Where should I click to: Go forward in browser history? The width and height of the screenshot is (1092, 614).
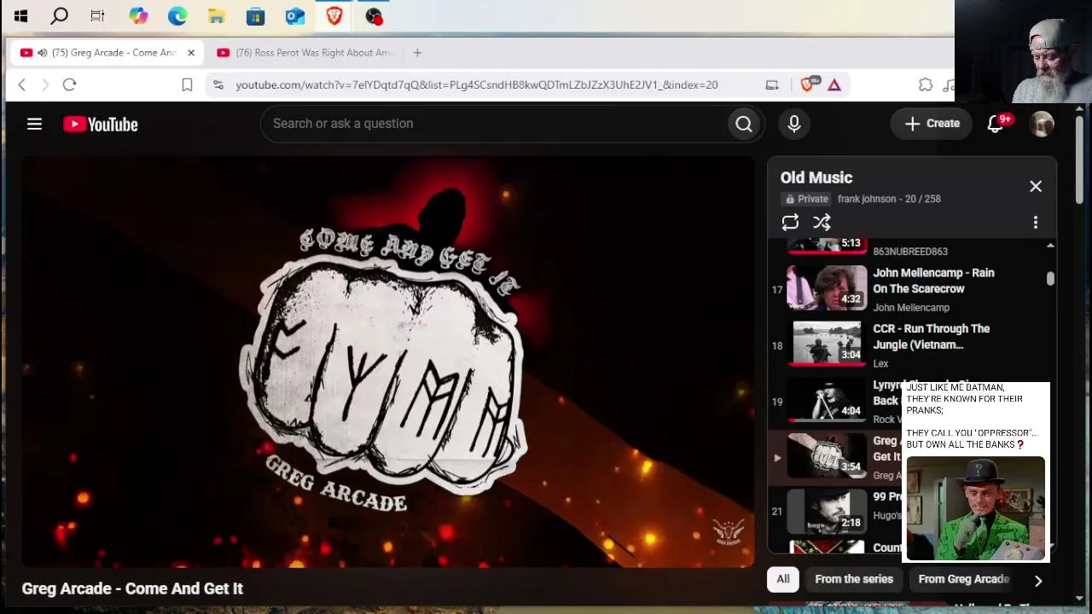[45, 84]
